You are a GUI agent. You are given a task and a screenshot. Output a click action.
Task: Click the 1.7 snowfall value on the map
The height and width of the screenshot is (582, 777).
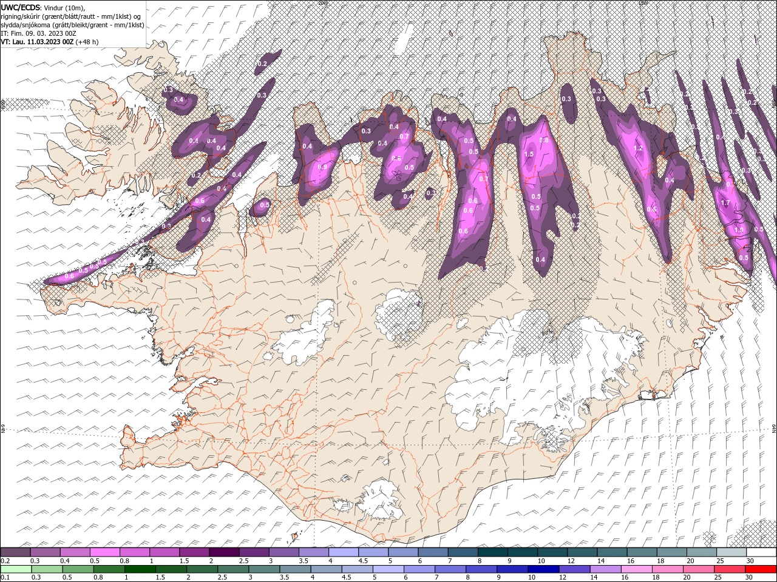coord(725,202)
